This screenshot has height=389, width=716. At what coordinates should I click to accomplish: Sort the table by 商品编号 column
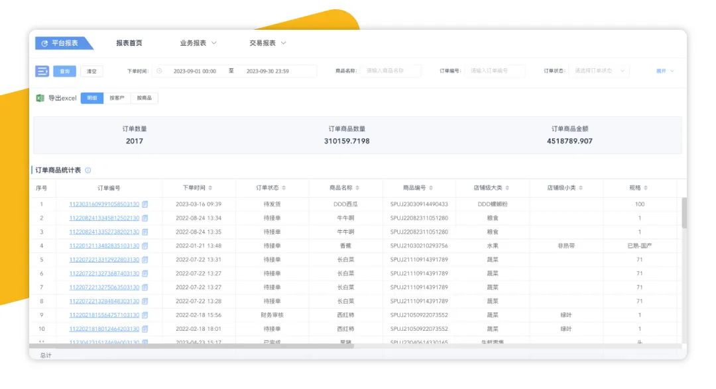tap(431, 188)
